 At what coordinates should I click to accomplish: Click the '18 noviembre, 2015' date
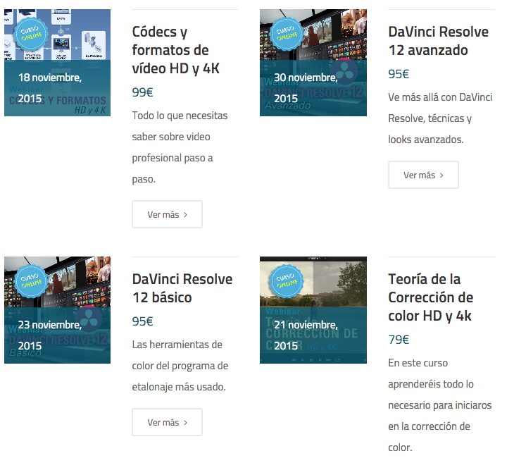pos(50,88)
